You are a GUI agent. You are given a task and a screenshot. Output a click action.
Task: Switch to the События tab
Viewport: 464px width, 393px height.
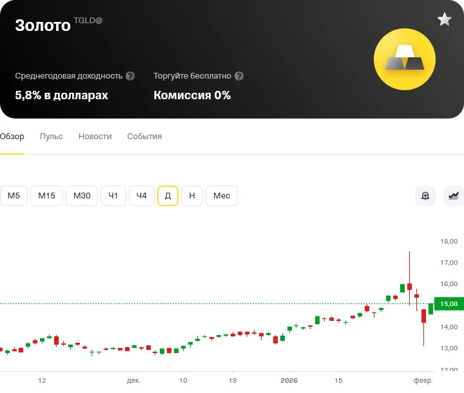pos(144,137)
